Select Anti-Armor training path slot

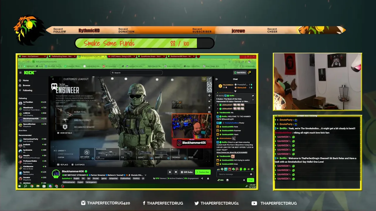point(87,154)
